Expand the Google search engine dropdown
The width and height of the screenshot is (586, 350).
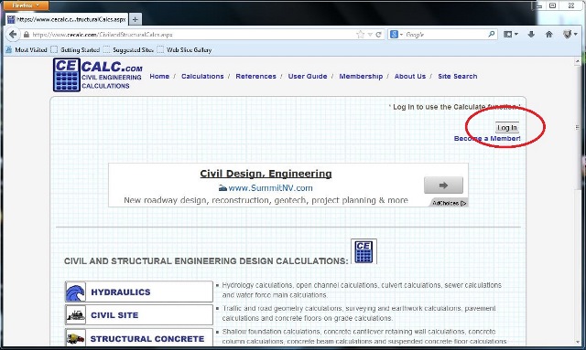tap(396, 35)
